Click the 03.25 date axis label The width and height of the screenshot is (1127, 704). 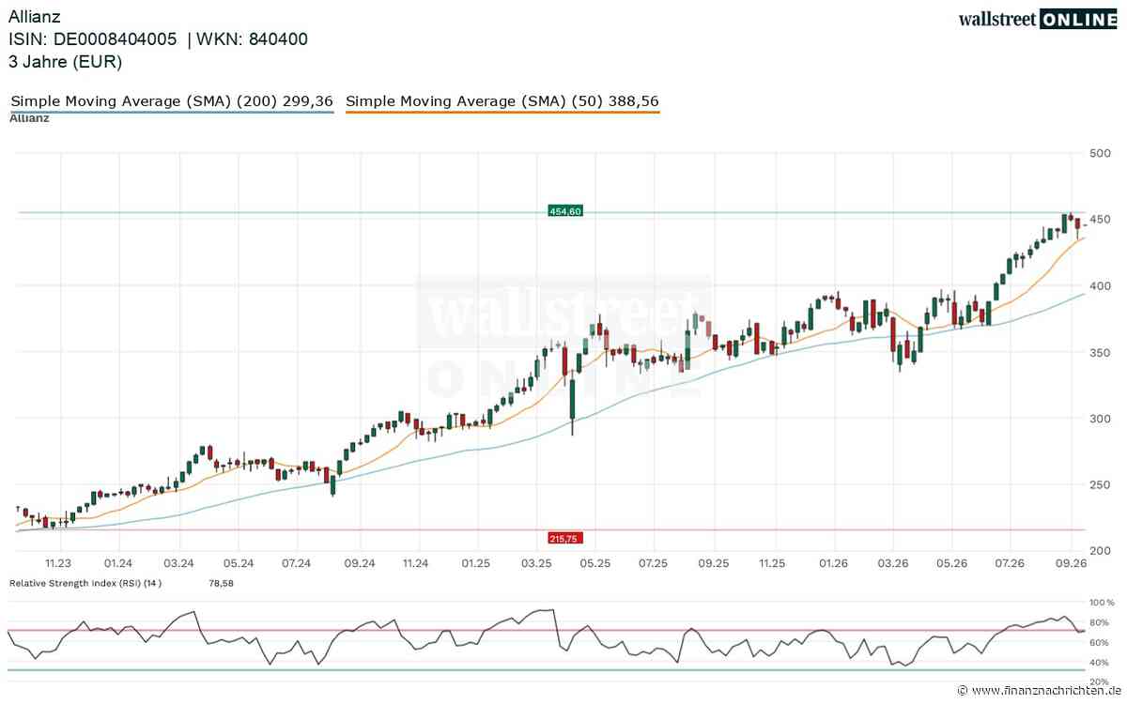pos(536,563)
